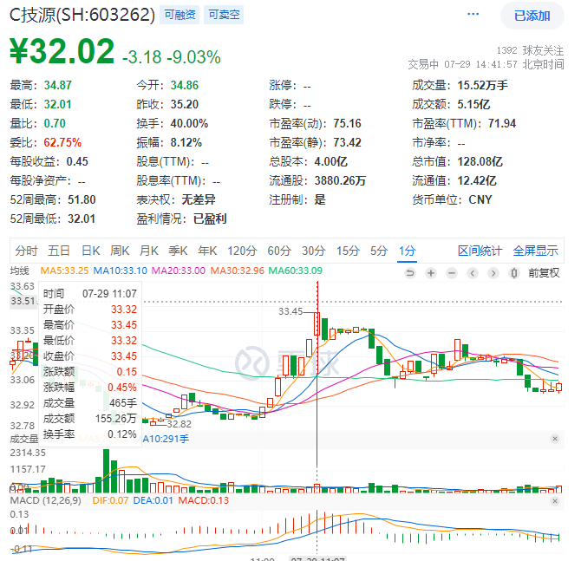Click the 1392 球友关注 follower count

[530, 50]
